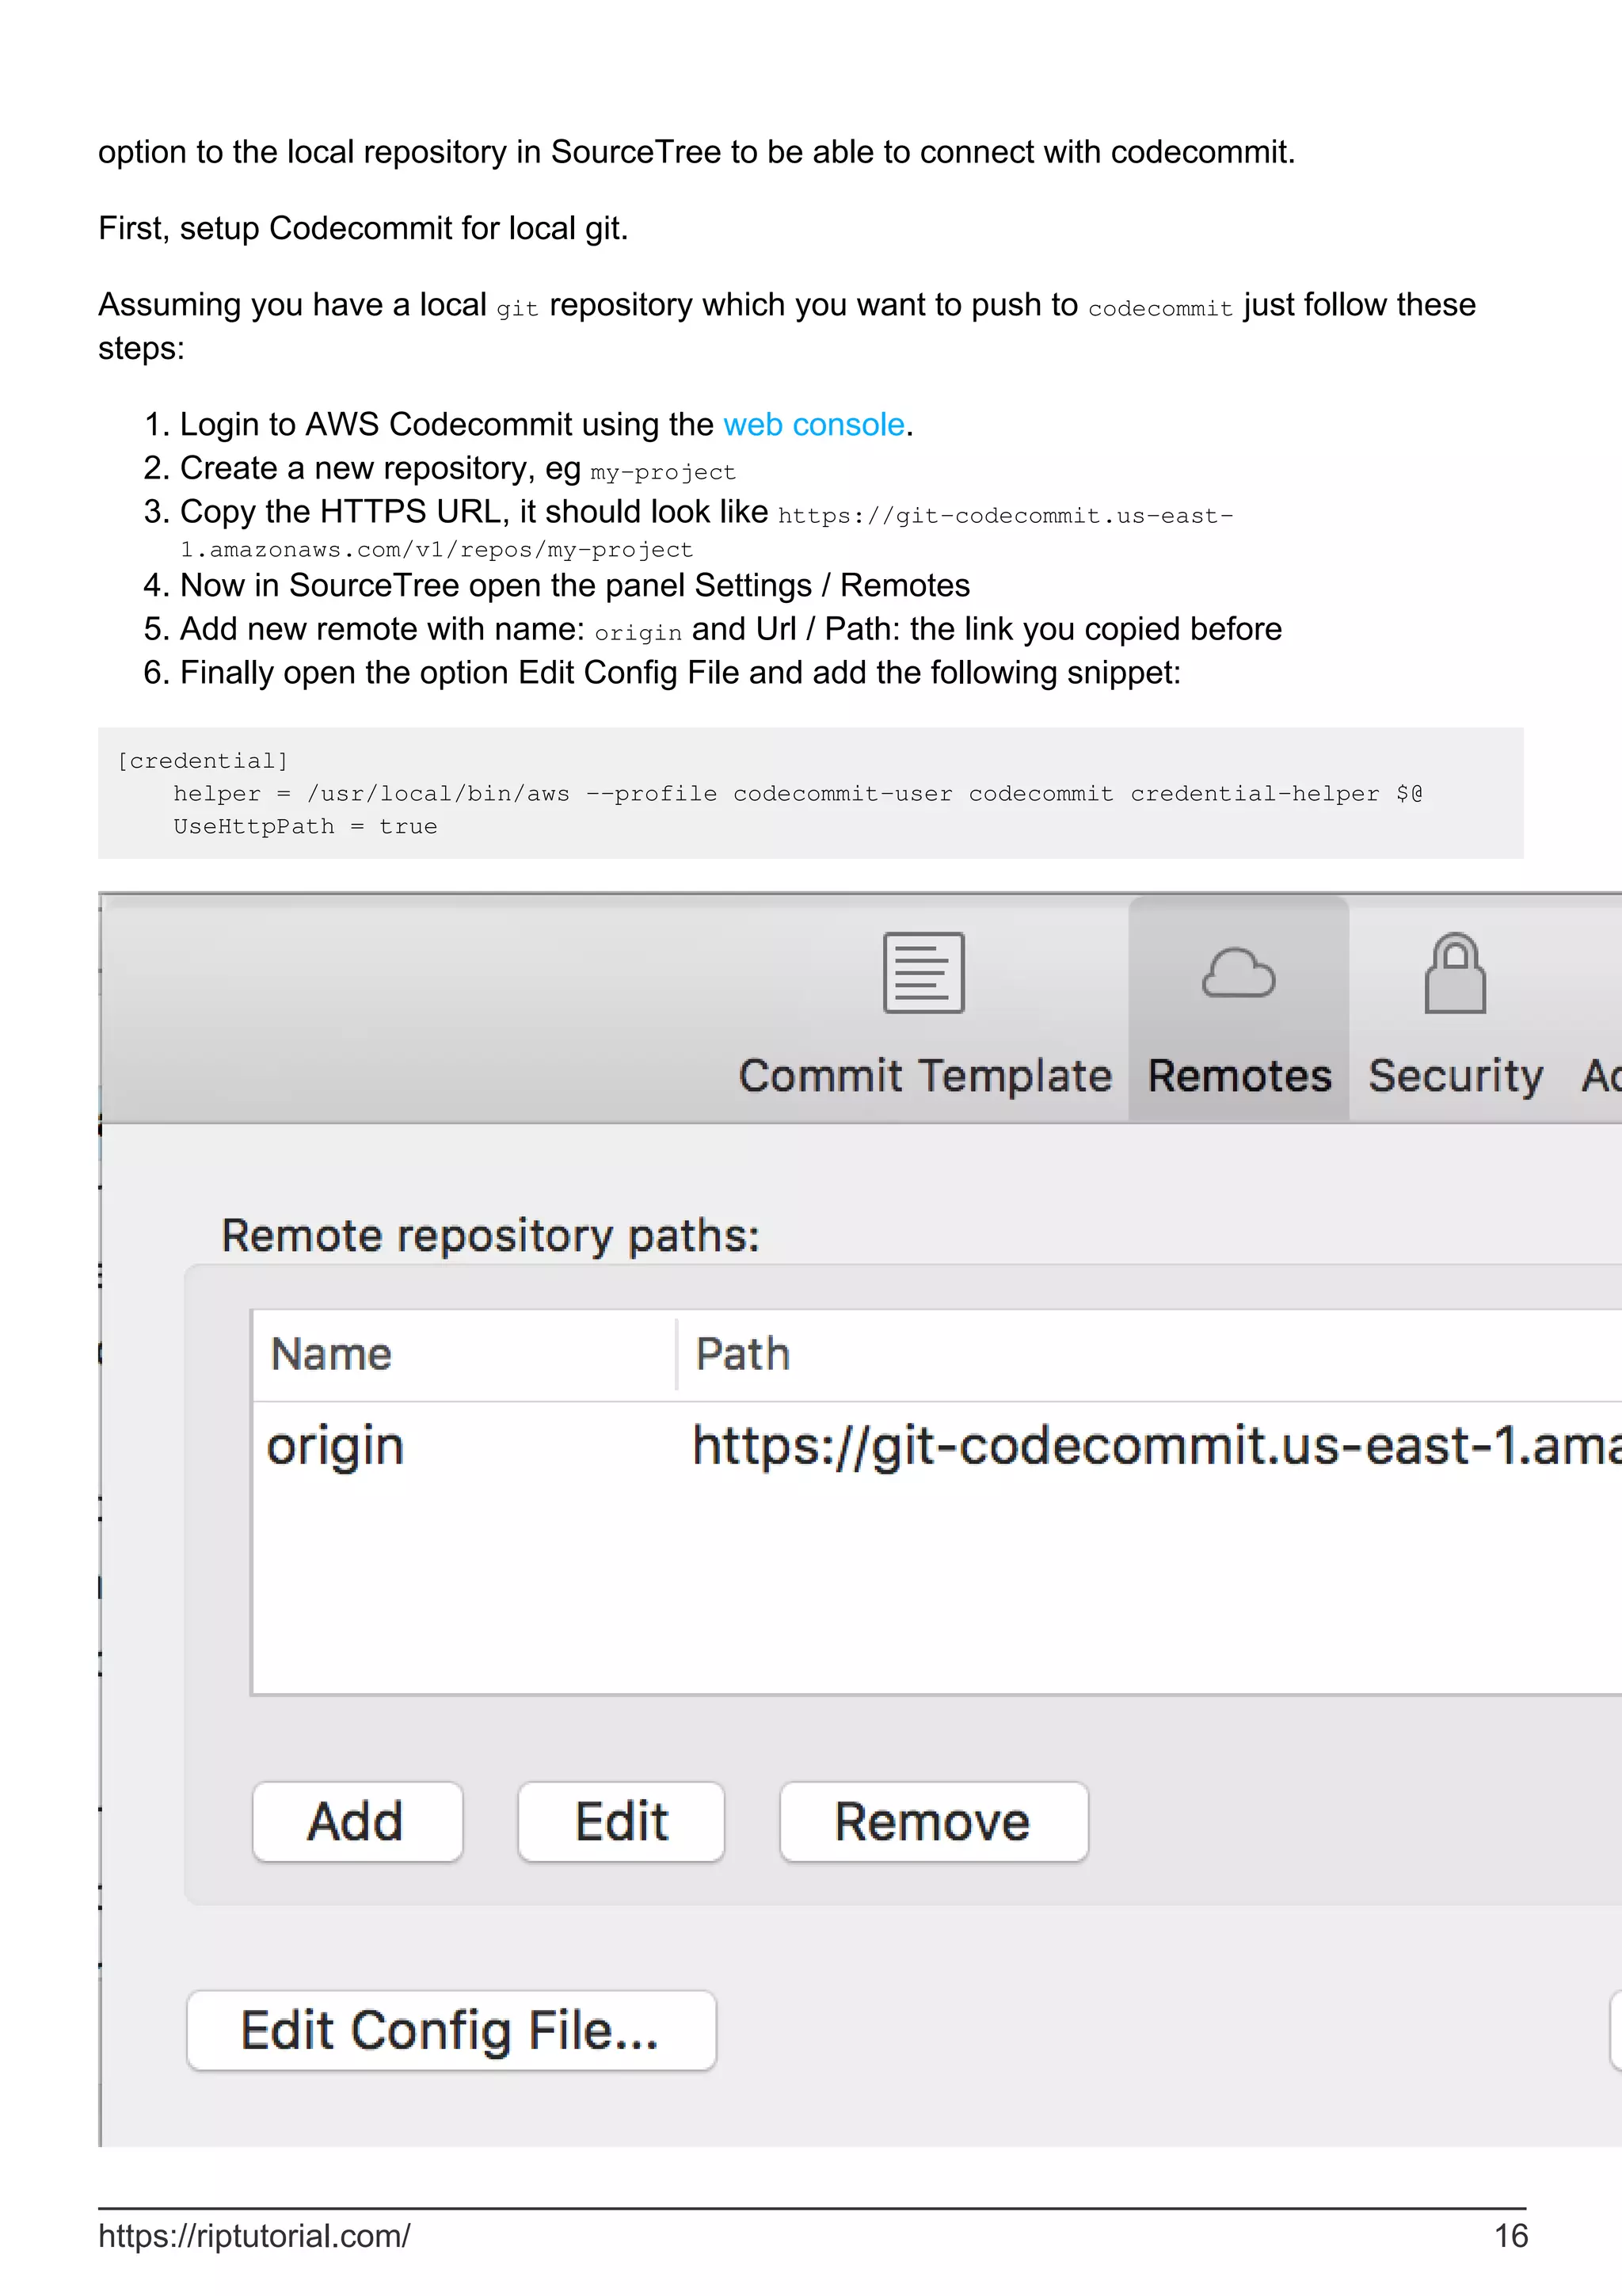Click the Edit remote button
The width and height of the screenshot is (1622, 2296).
click(x=621, y=1821)
